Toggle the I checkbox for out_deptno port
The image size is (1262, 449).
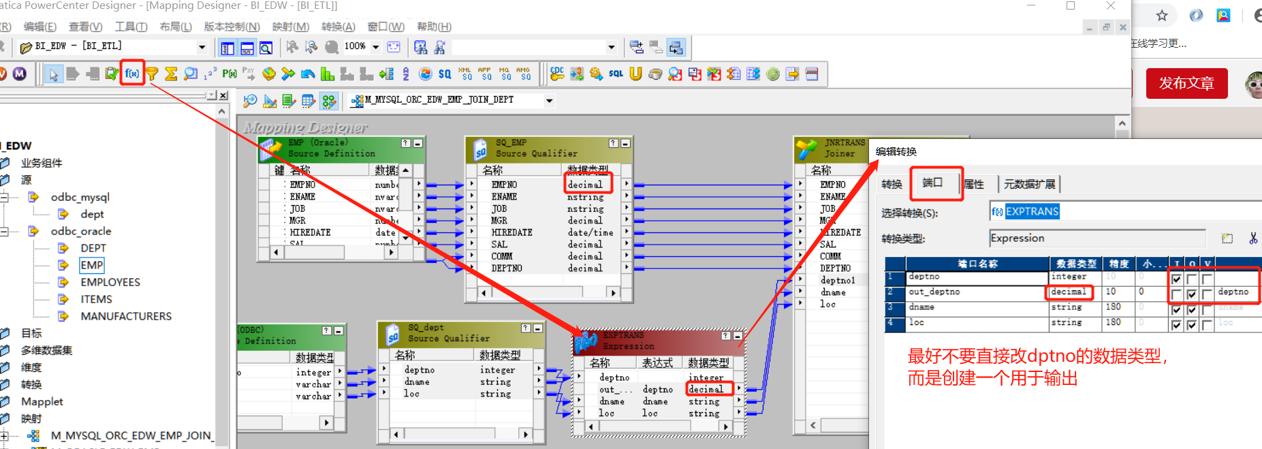[1176, 294]
